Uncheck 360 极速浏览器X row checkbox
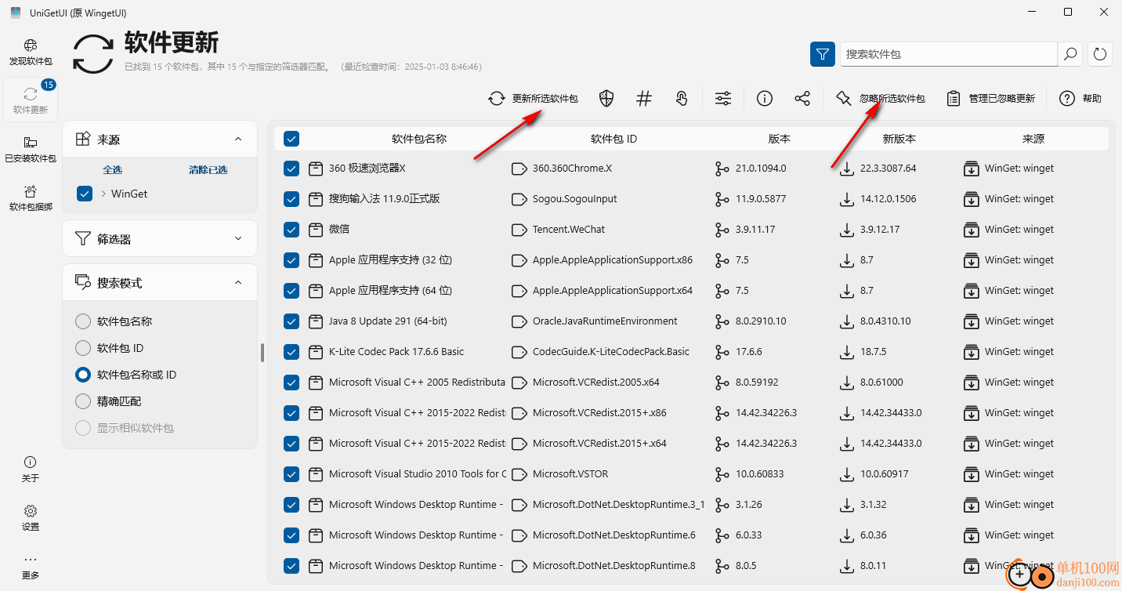 point(291,168)
